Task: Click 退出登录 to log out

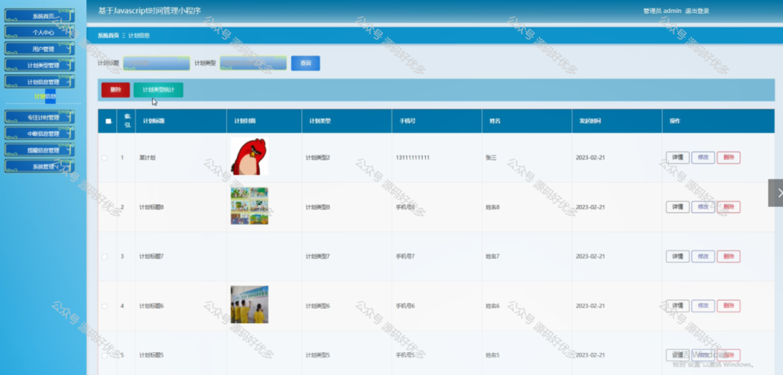Action: [697, 11]
